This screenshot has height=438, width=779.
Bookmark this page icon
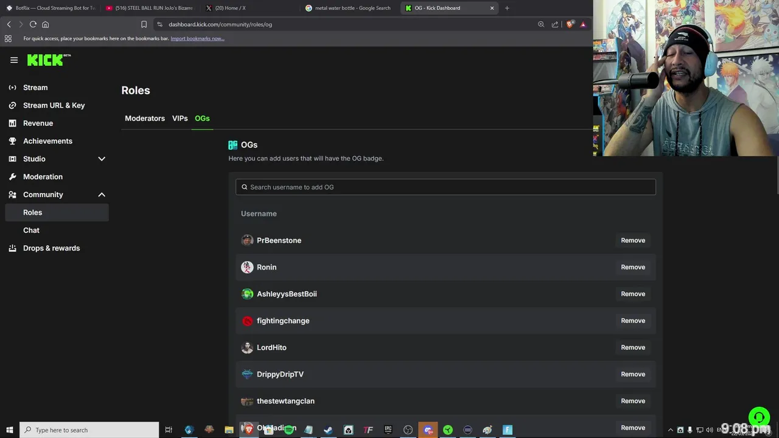click(x=144, y=24)
